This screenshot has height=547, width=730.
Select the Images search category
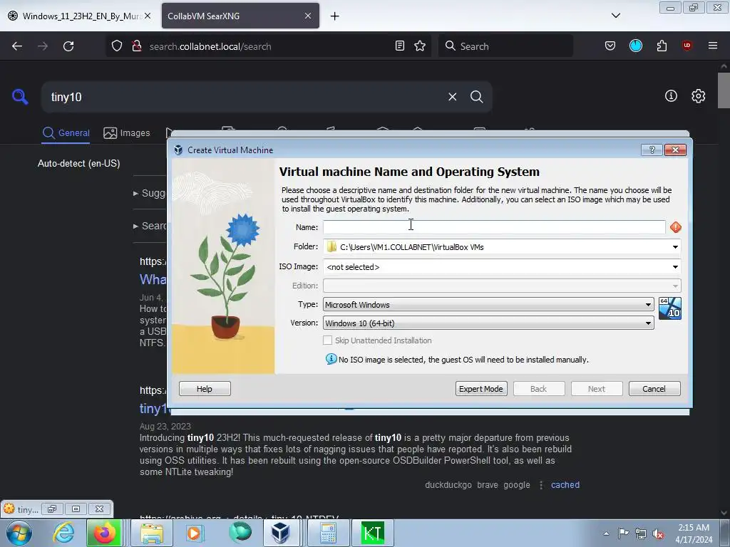pos(127,133)
